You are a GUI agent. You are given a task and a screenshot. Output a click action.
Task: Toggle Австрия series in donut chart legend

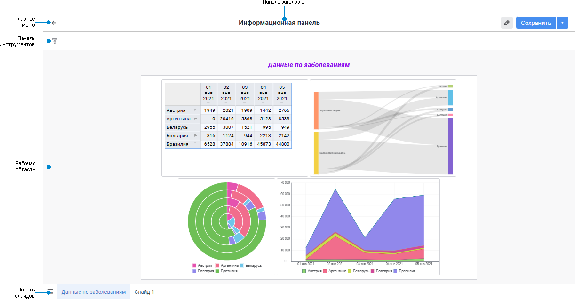204,265
